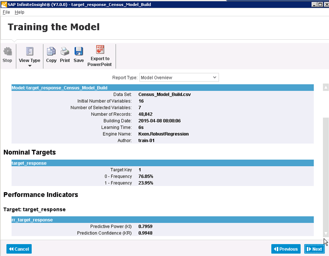The height and width of the screenshot is (256, 329).
Task: Select the building date 2015-04-08 08:08:06
Action: 159,121
